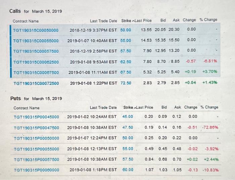This screenshot has height=180, width=235.
Task: Sort Puts table by Strike column
Action: coord(129,107)
